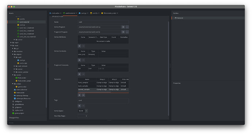
Task: Click the game.script icon in Assets
Action: pos(16,87)
